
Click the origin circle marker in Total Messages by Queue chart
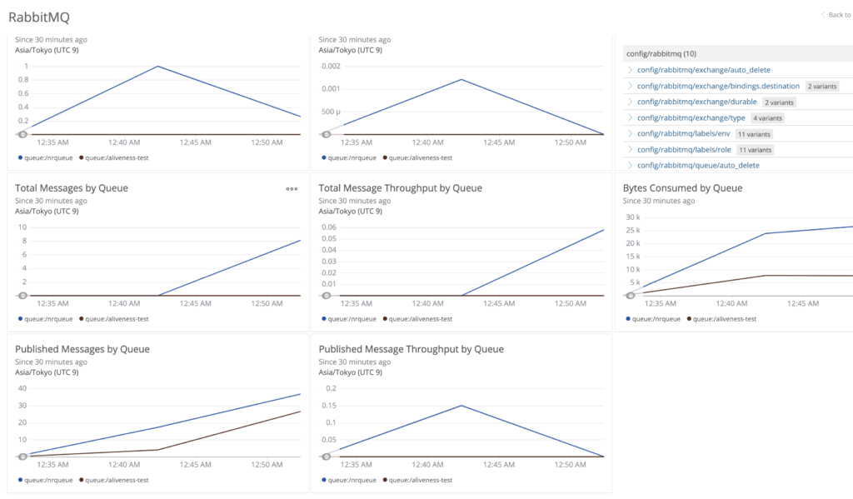tap(22, 296)
